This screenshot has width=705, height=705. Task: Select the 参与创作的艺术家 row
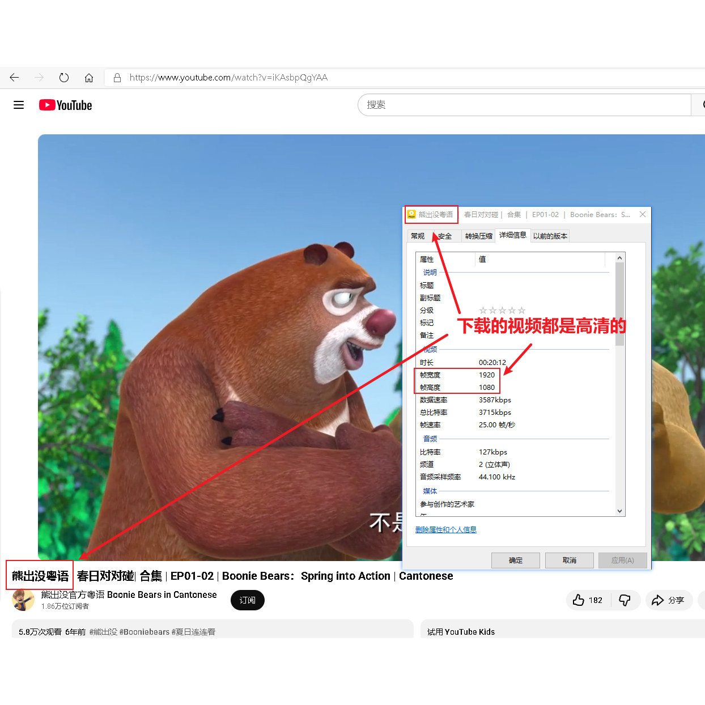click(513, 504)
